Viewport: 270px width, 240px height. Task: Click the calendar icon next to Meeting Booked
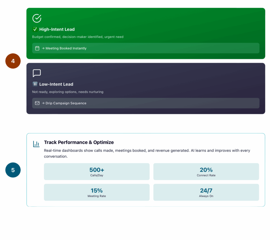pyautogui.click(x=37, y=48)
